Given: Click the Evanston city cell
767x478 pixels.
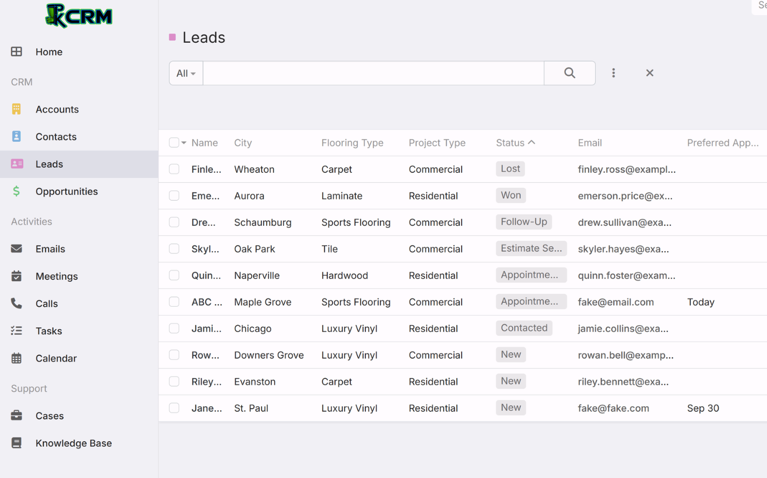Looking at the screenshot, I should 255,381.
